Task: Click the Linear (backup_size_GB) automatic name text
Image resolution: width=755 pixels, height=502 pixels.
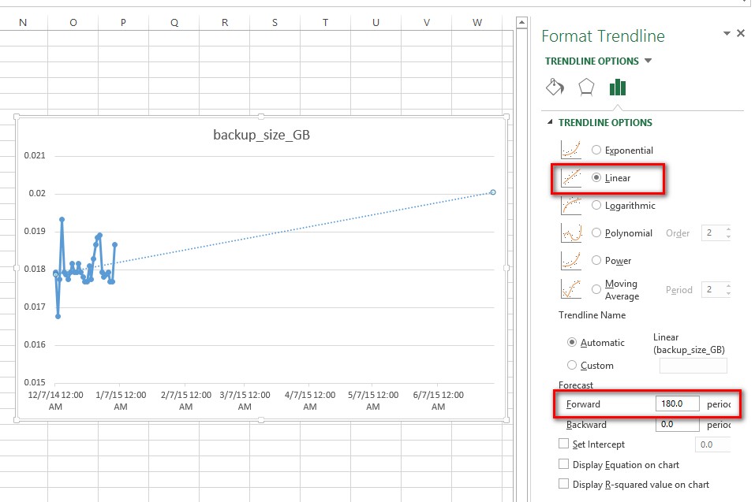Action: tap(689, 344)
